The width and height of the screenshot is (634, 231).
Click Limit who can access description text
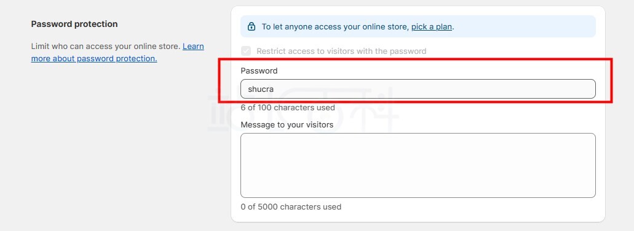tap(106, 47)
